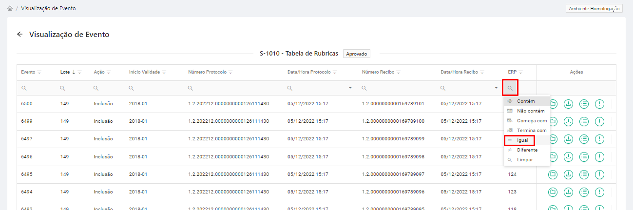Choose Não contém from the filter menu
The width and height of the screenshot is (633, 210).
click(x=527, y=111)
